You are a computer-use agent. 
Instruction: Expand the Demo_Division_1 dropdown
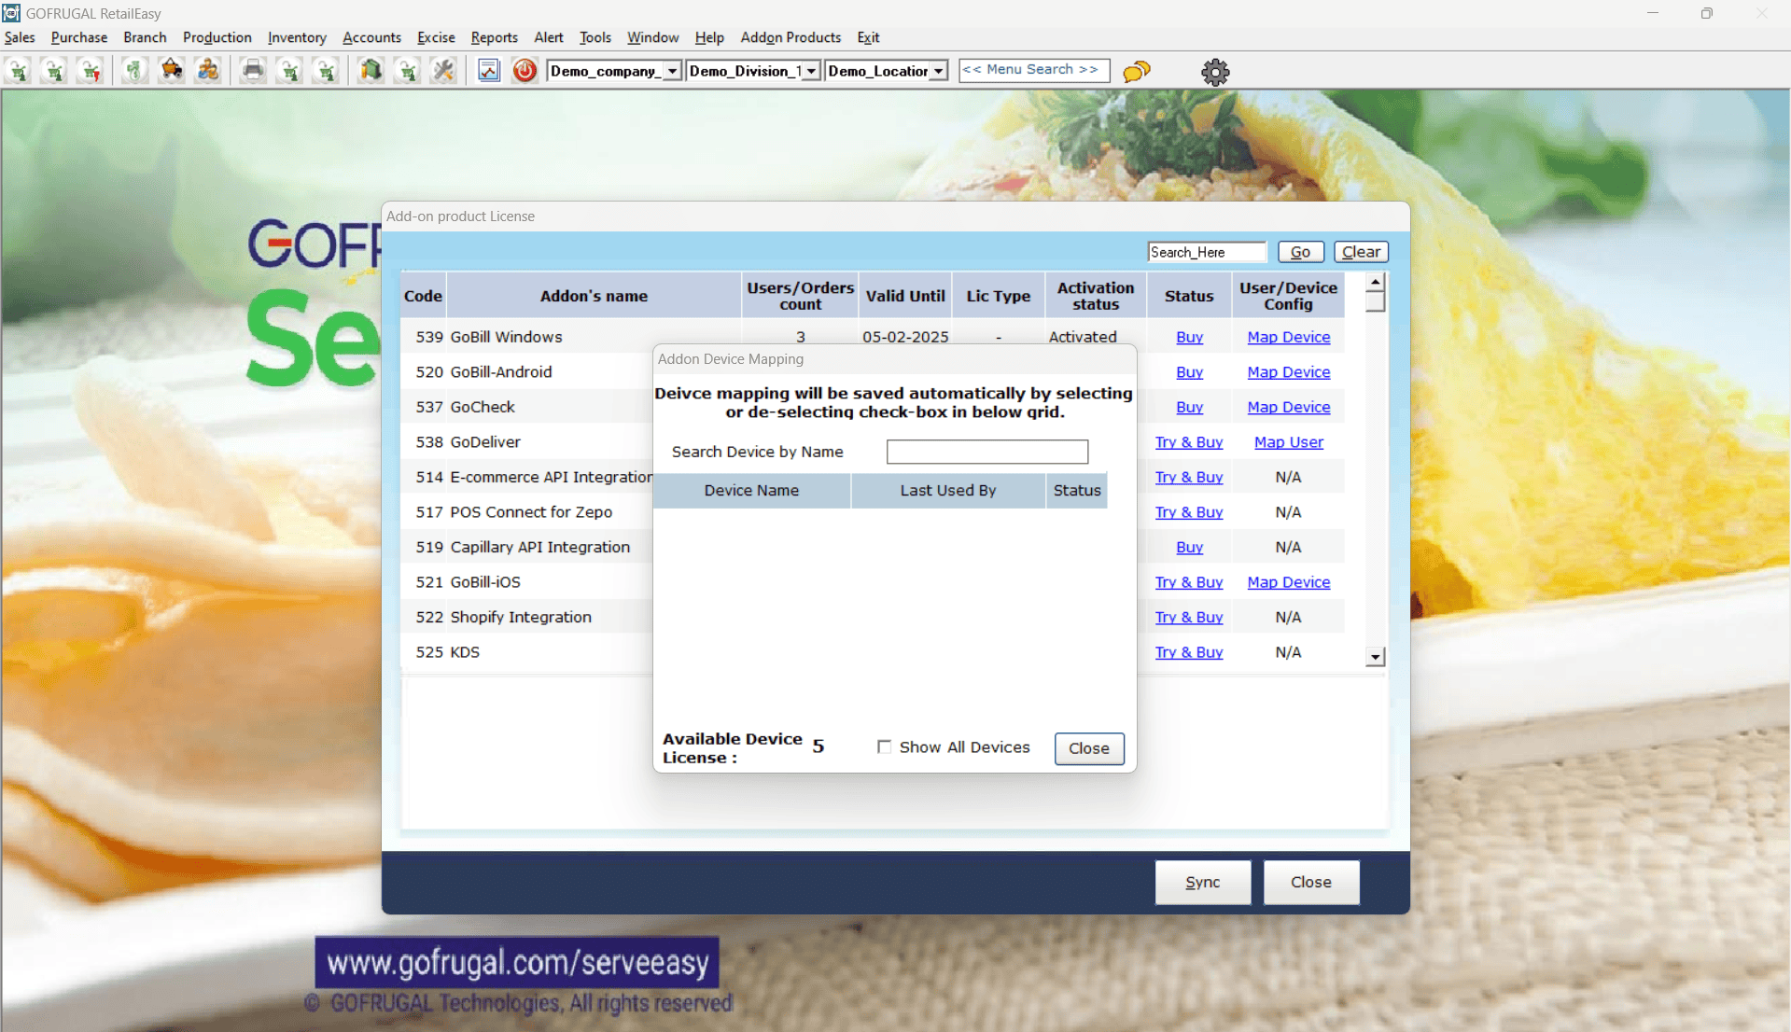[811, 71]
